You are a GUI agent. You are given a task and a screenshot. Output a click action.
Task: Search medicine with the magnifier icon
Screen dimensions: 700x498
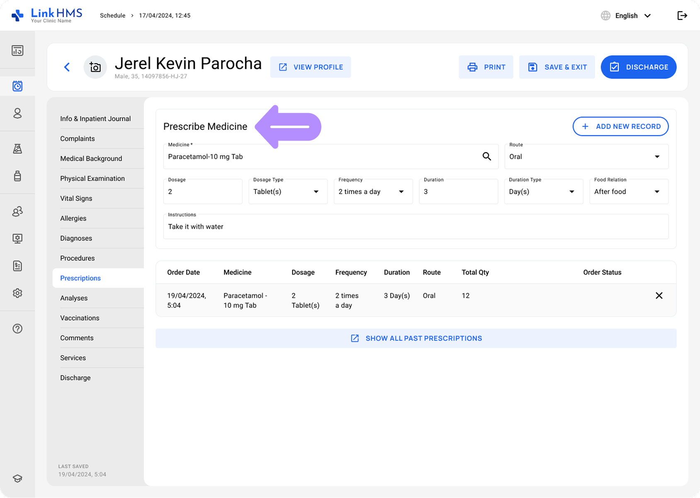pos(487,156)
